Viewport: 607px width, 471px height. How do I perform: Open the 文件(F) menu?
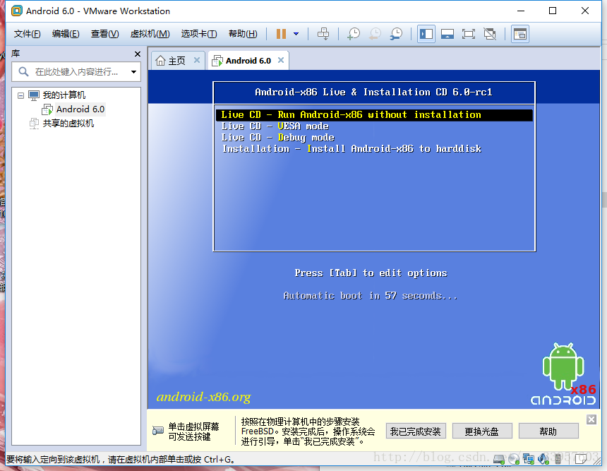(27, 34)
